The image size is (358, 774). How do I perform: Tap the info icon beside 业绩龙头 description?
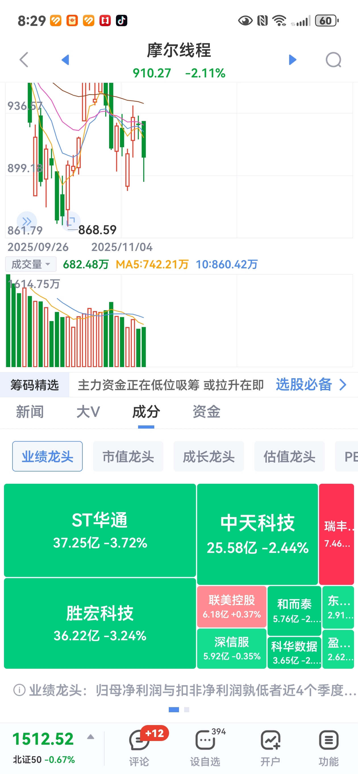point(19,690)
